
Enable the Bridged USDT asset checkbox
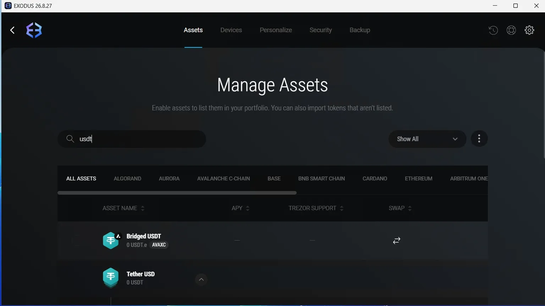click(76, 241)
